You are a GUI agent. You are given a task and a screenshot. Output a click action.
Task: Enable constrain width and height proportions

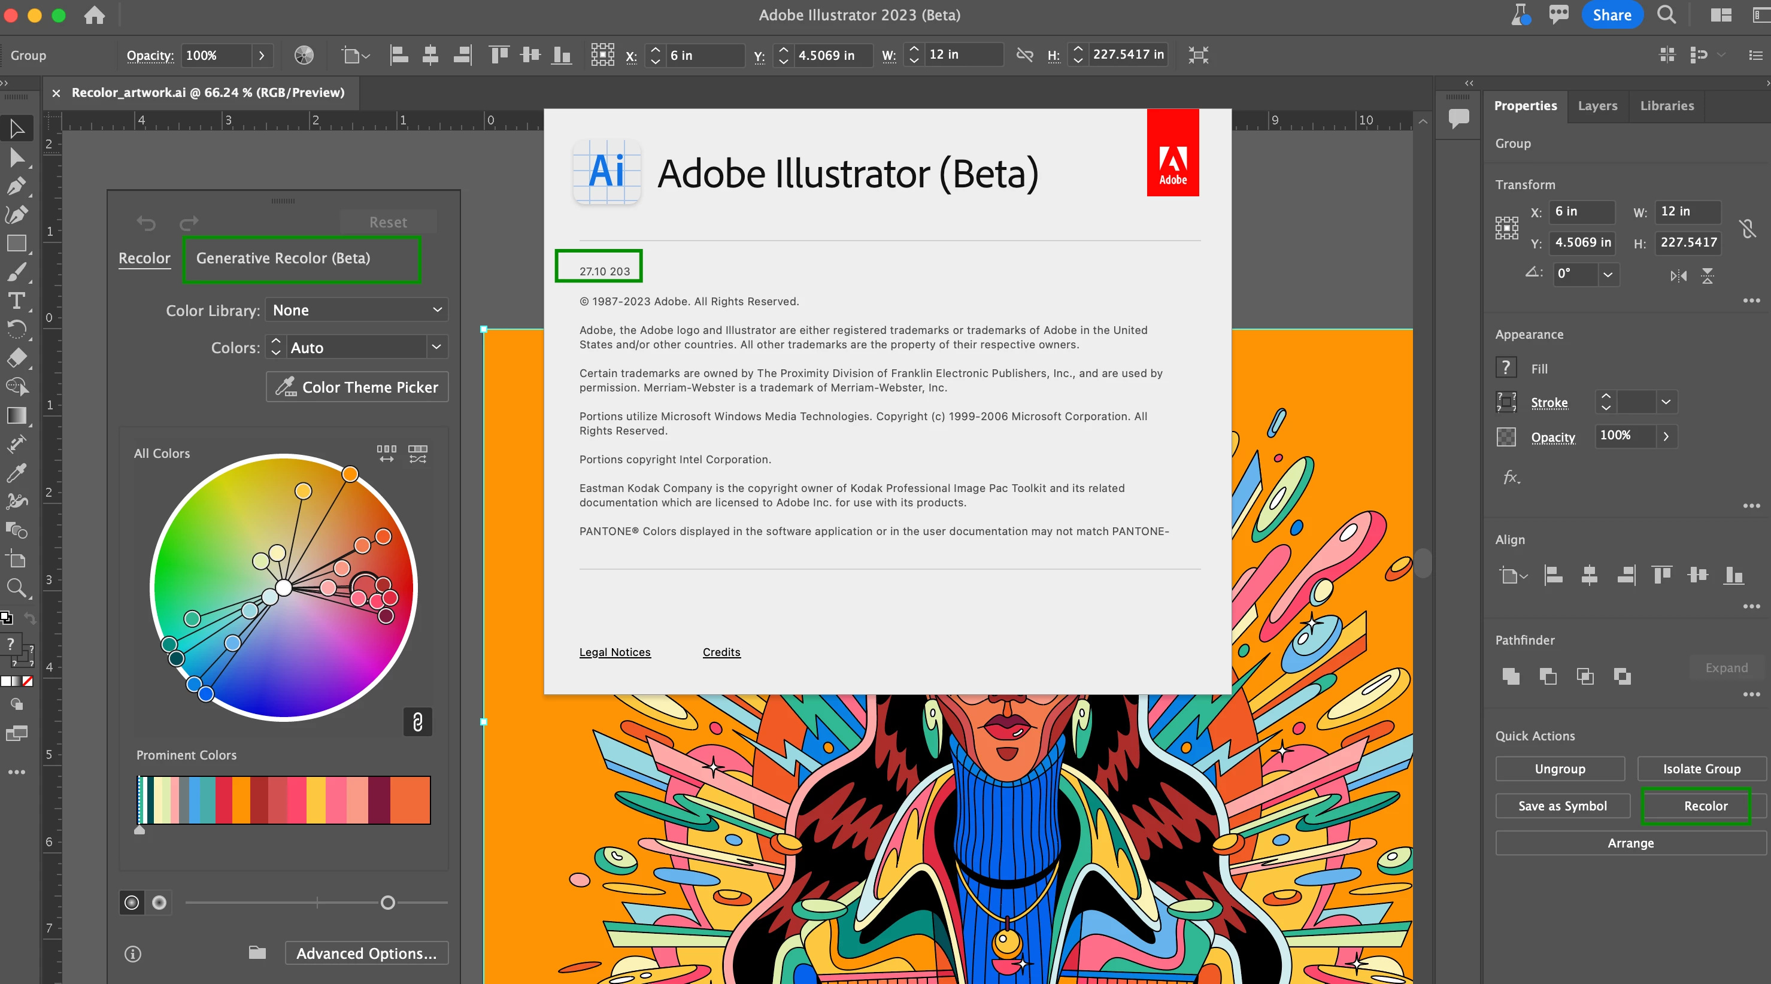point(1747,227)
